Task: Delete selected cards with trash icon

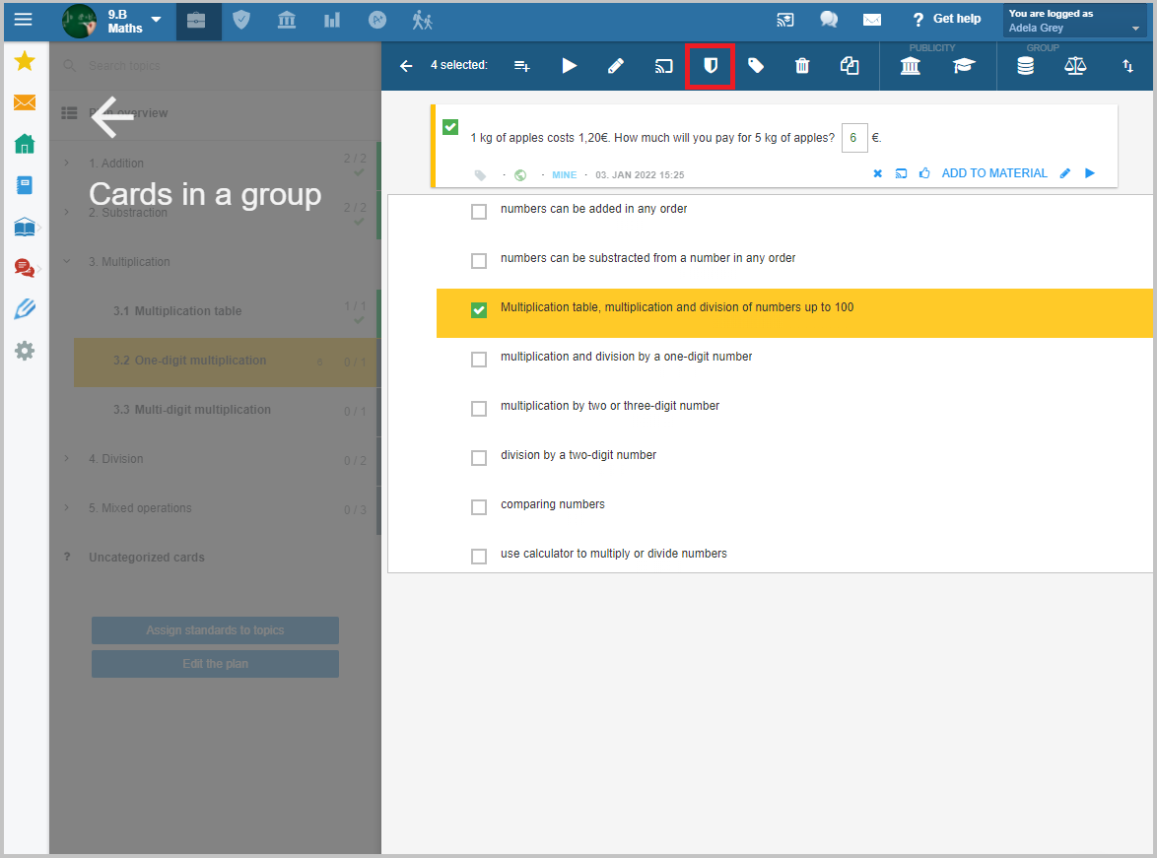Action: [x=802, y=66]
